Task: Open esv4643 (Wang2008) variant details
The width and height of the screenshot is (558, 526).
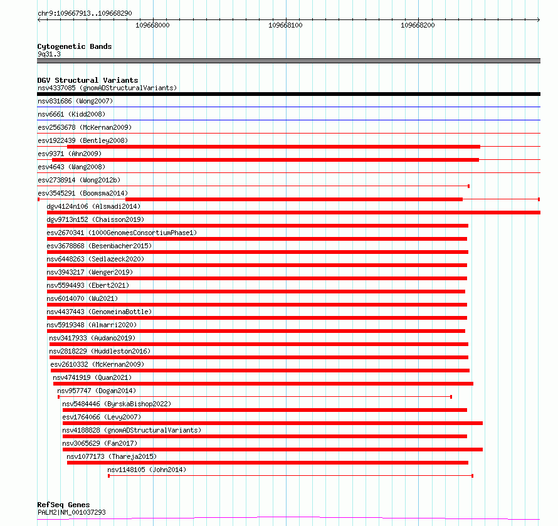Action: click(x=71, y=167)
